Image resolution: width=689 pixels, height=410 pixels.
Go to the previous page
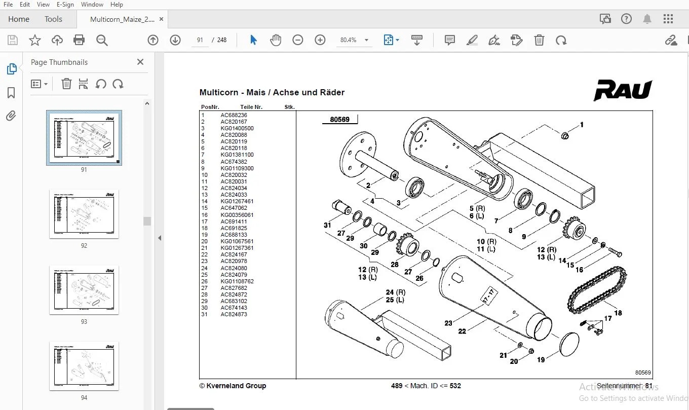coord(153,40)
